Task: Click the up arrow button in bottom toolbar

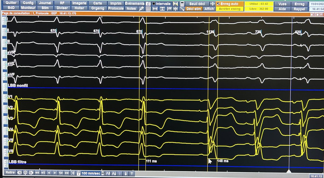Action: [x=120, y=173]
